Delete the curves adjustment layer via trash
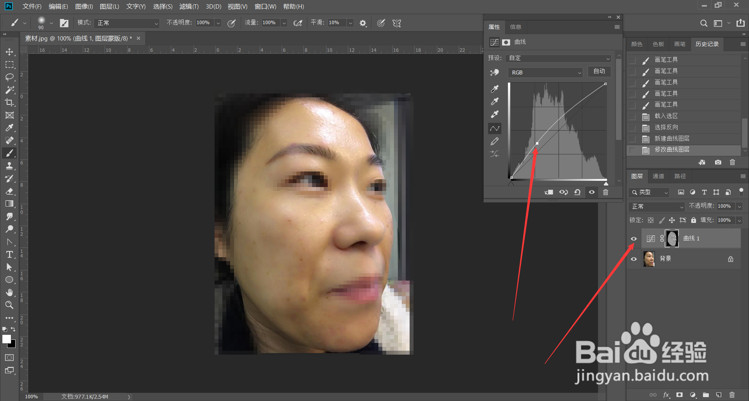The width and height of the screenshot is (749, 401). [605, 192]
